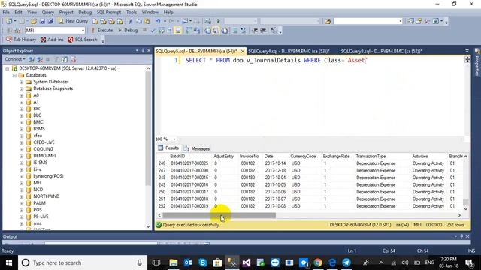Click the Debug button
Image resolution: width=481 pixels, height=270 pixels.
tap(128, 30)
